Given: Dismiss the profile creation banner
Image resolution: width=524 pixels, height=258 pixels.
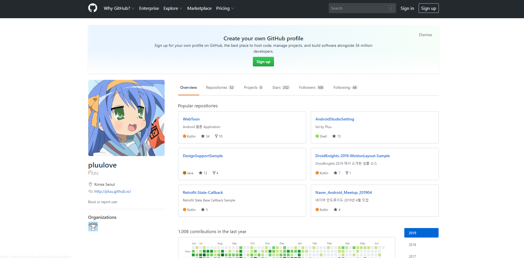Looking at the screenshot, I should [425, 35].
